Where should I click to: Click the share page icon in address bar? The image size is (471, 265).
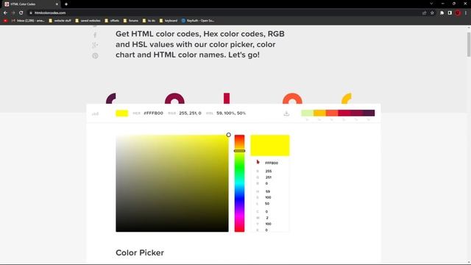coord(424,13)
